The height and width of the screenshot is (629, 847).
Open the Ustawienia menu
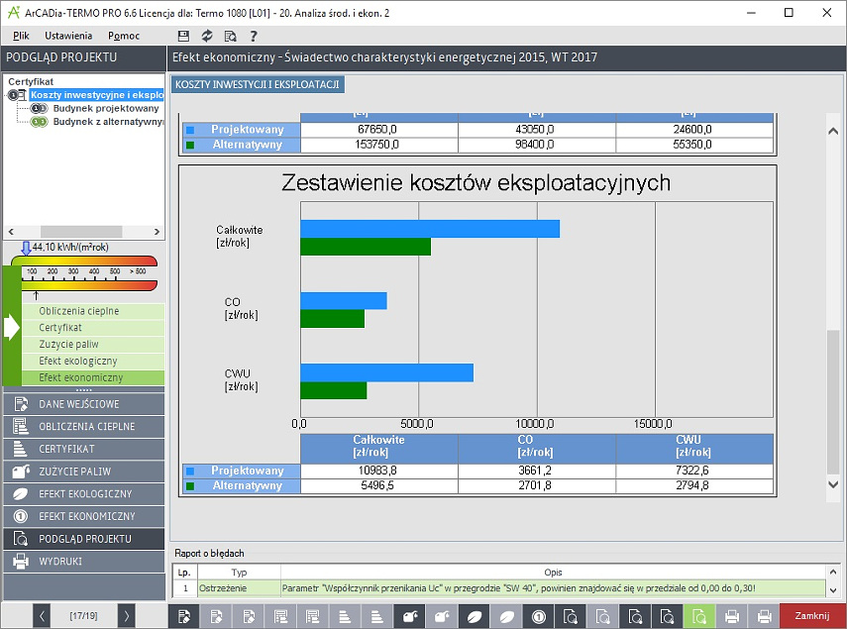68,36
